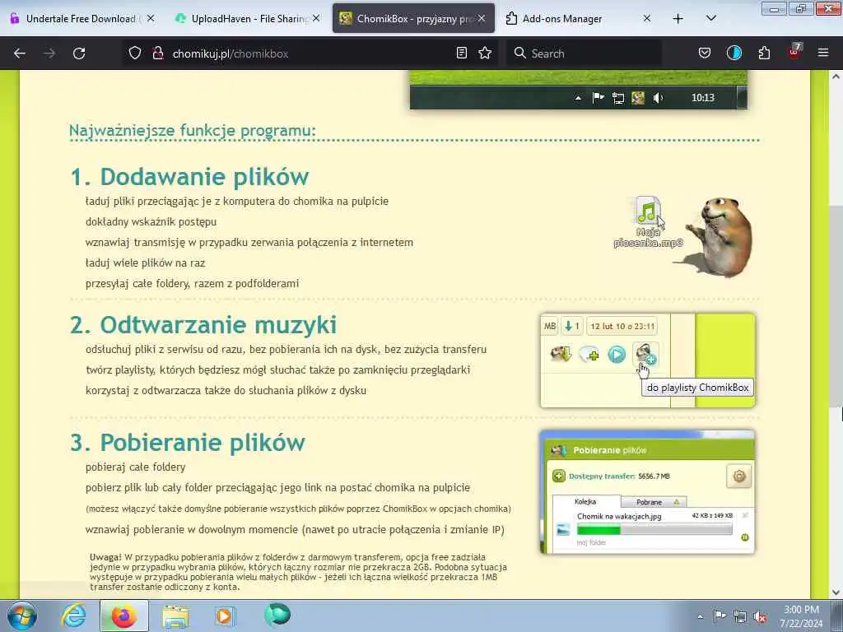Open the blue circle extension icon
843x632 pixels.
pos(734,53)
